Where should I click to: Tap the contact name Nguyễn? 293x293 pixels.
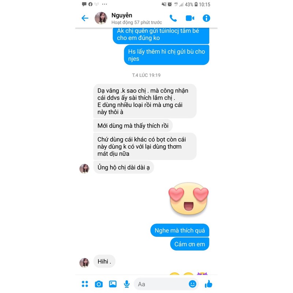coord(122,15)
